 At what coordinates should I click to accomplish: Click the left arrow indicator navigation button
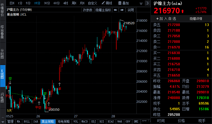[115, 10]
